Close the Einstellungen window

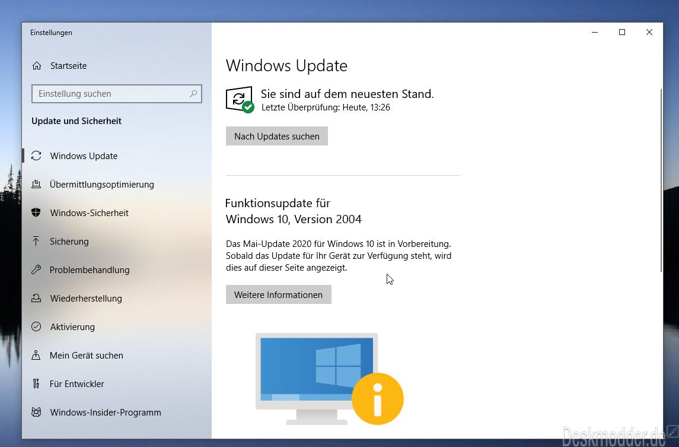click(649, 32)
